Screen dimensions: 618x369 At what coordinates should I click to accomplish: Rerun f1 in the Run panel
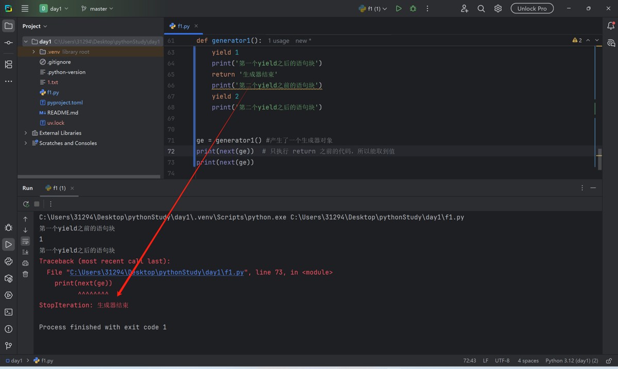point(26,204)
